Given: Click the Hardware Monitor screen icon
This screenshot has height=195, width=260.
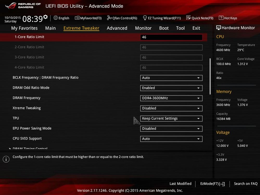Looking at the screenshot, I should tap(219, 28).
